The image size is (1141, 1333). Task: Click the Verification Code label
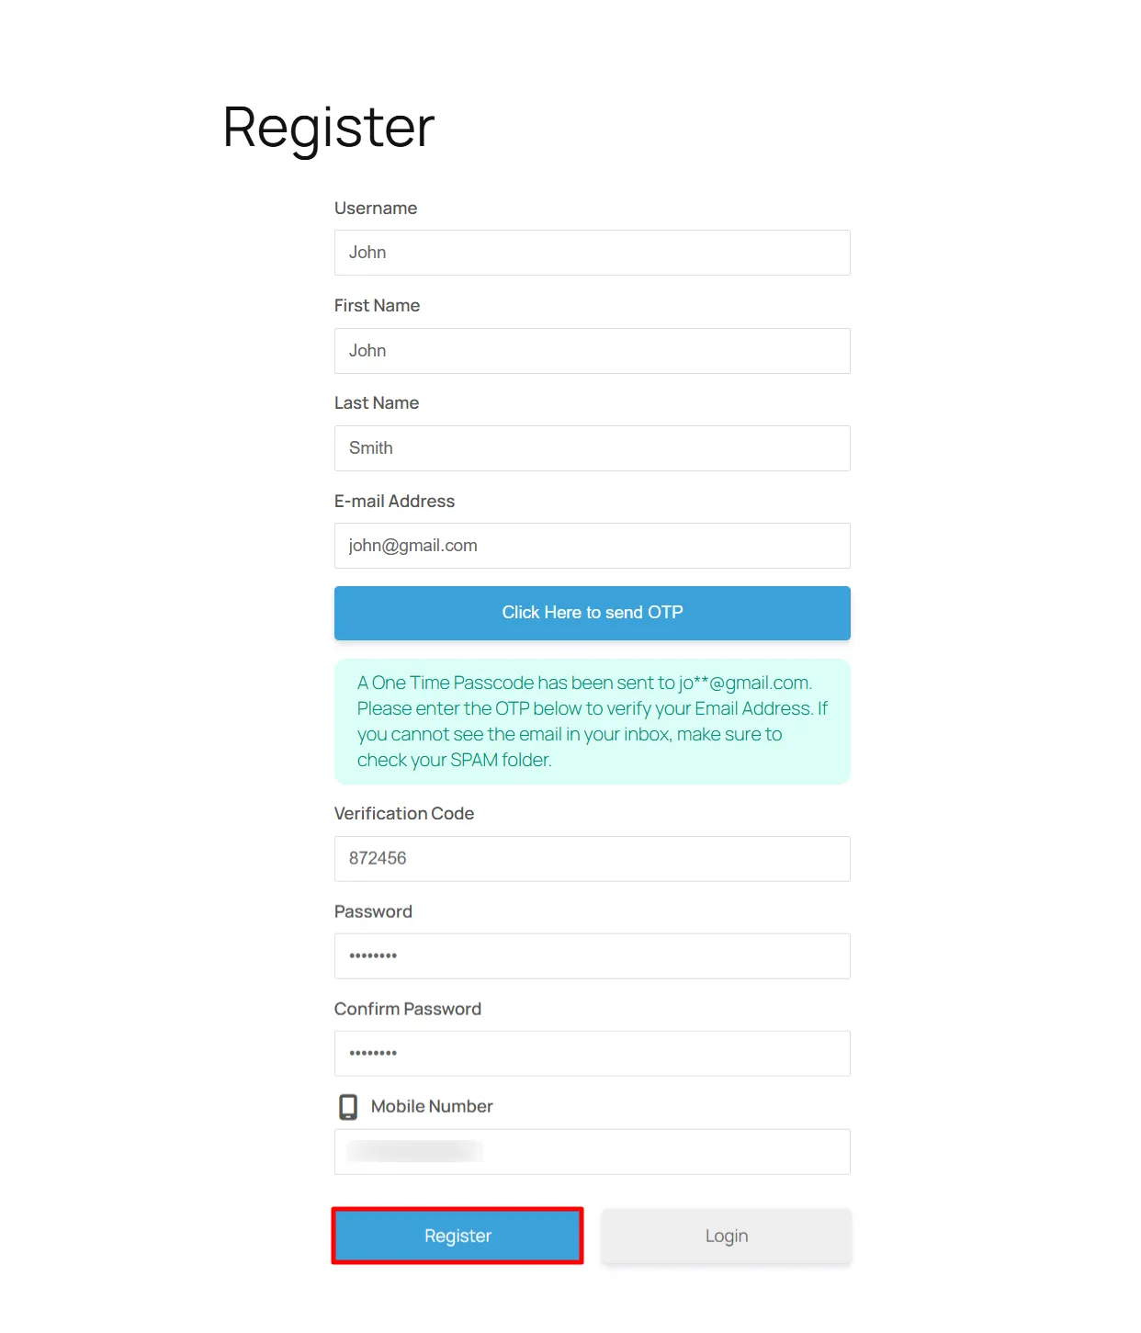tap(404, 813)
